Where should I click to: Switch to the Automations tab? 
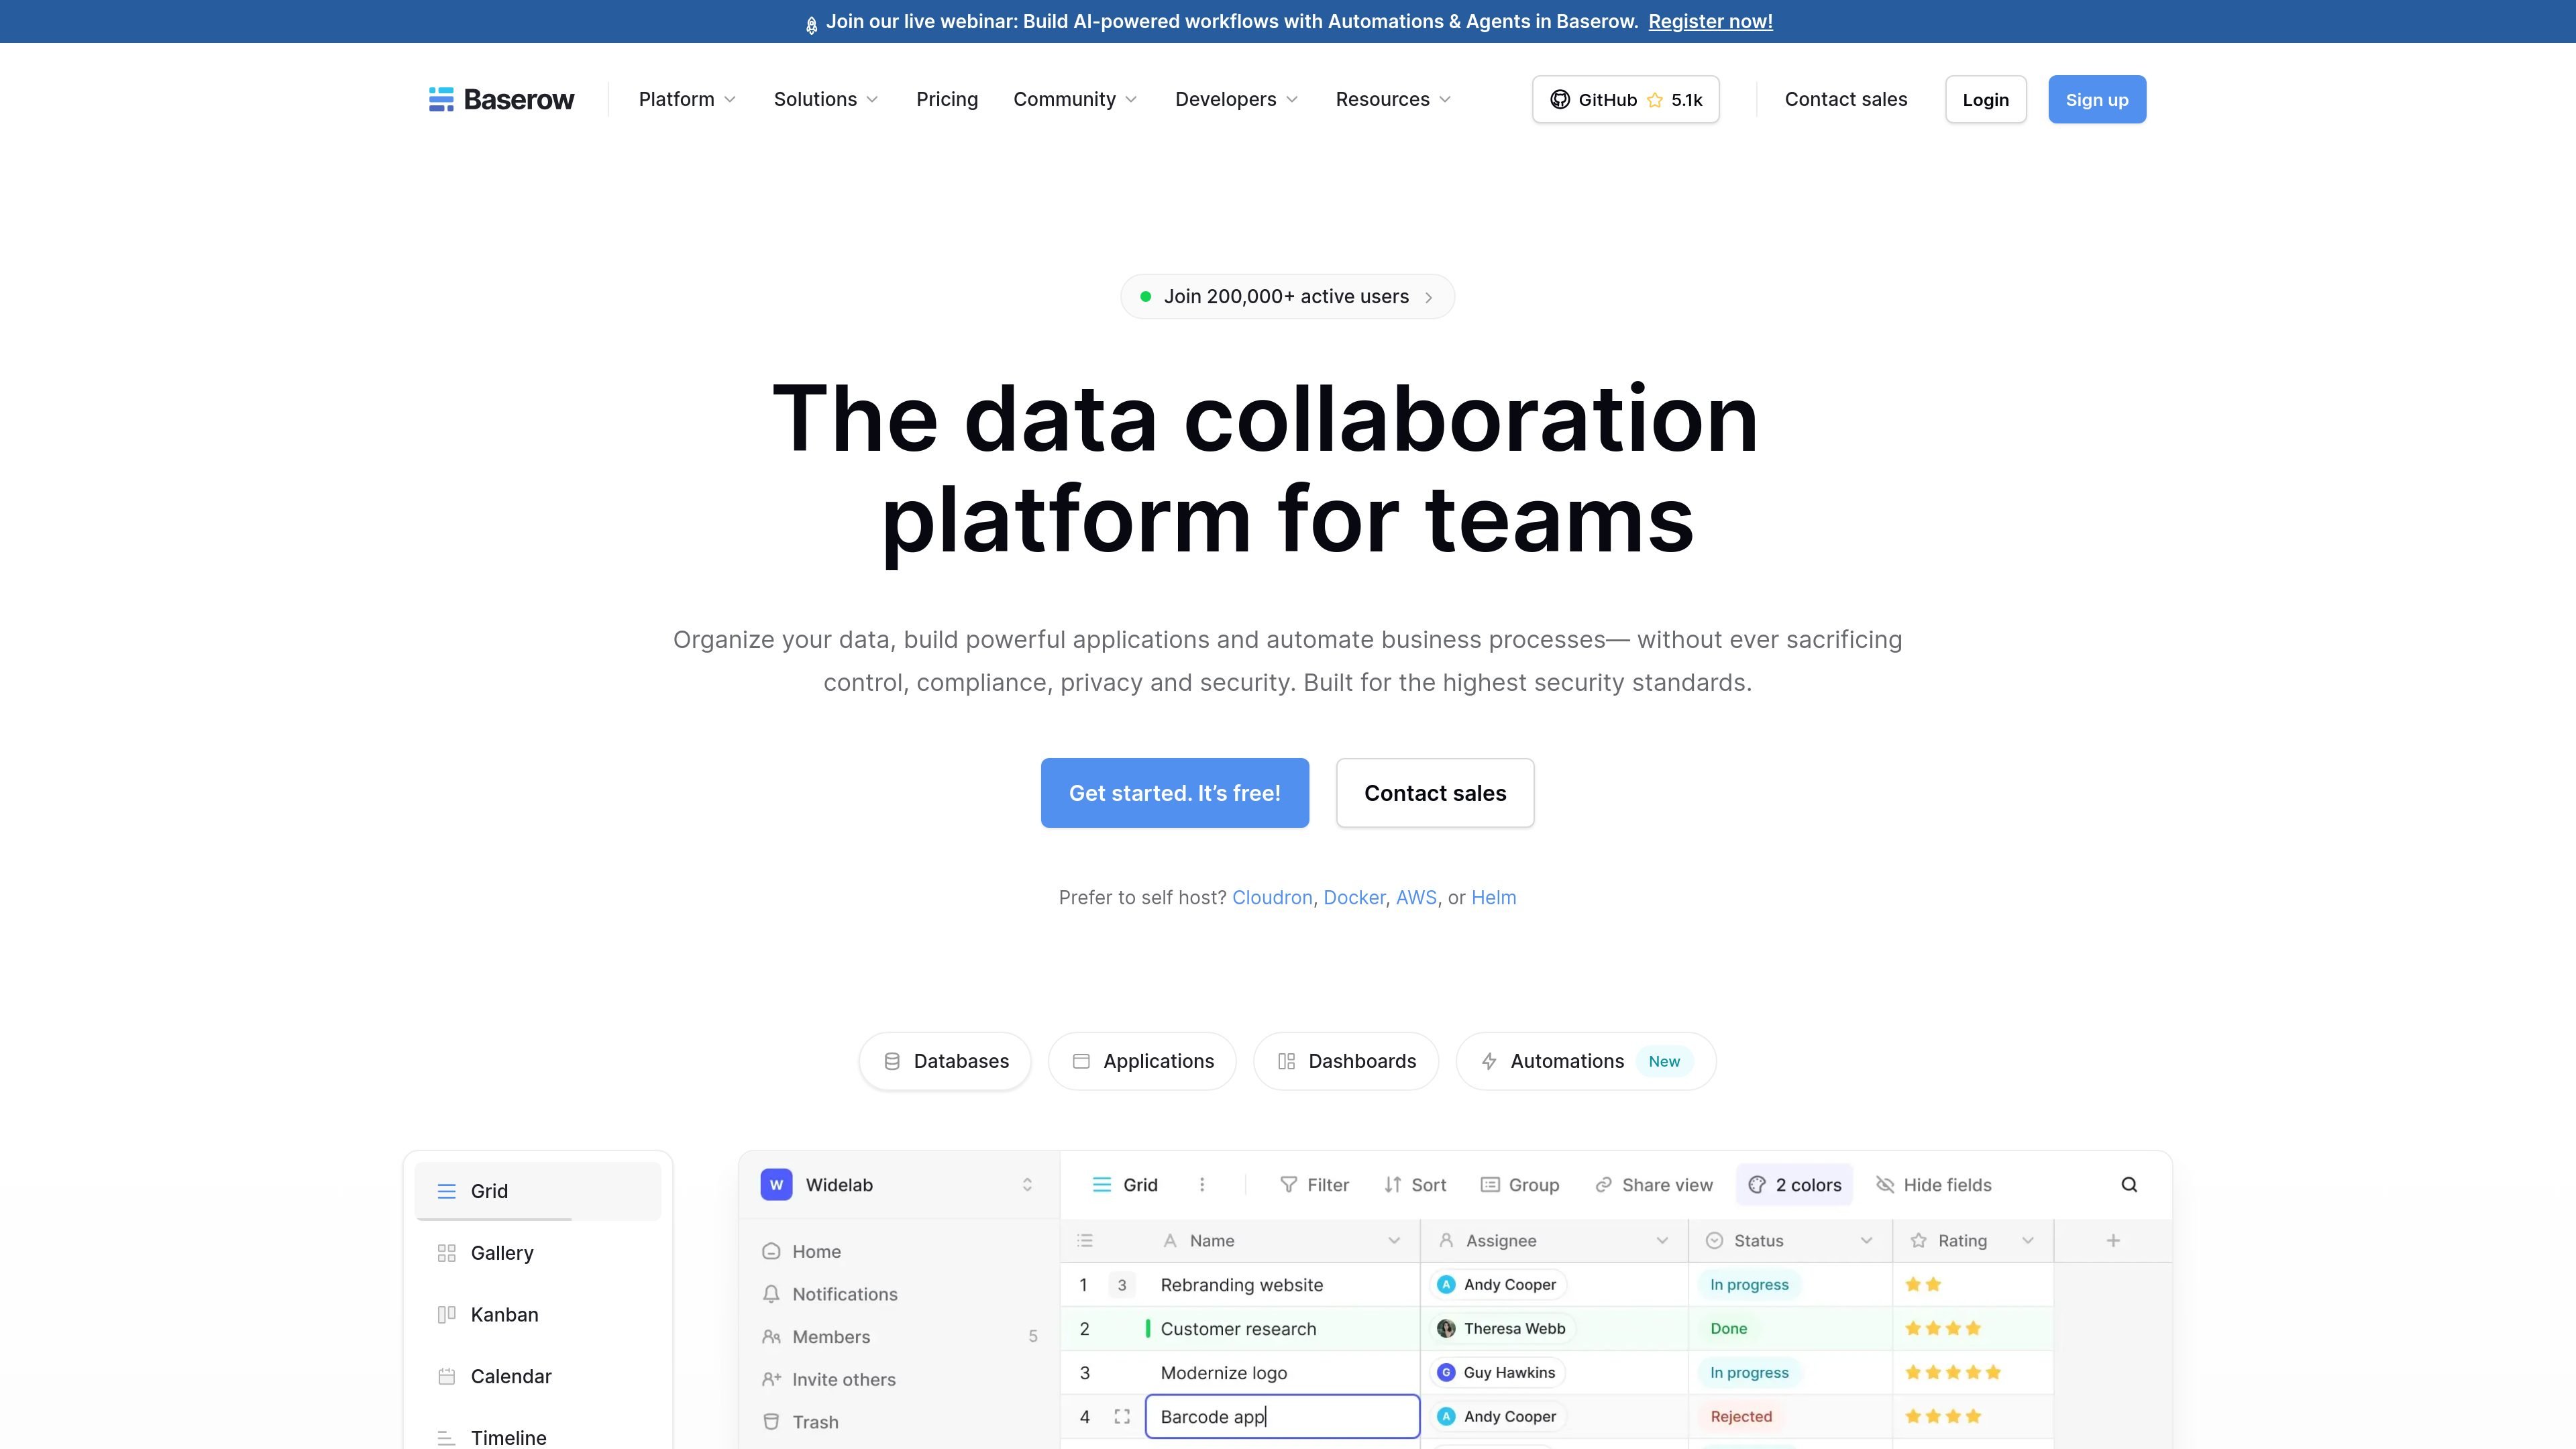[1586, 1061]
